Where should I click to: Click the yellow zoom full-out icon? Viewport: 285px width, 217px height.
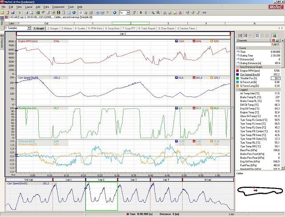175,12
